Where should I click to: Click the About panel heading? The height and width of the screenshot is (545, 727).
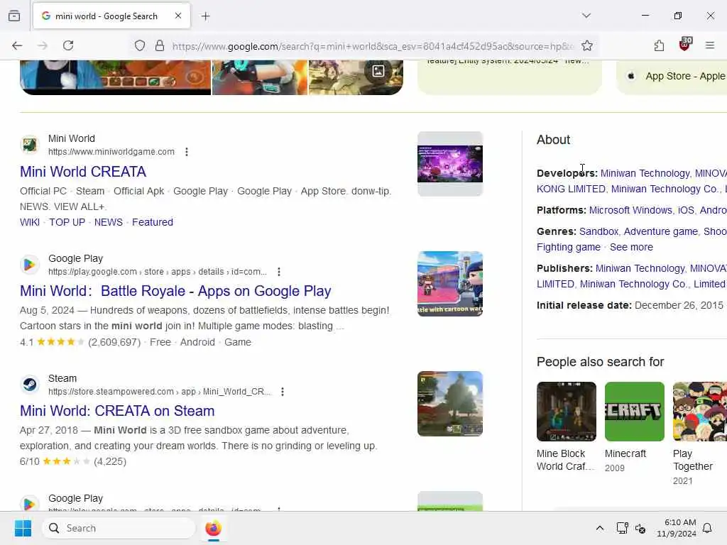553,140
